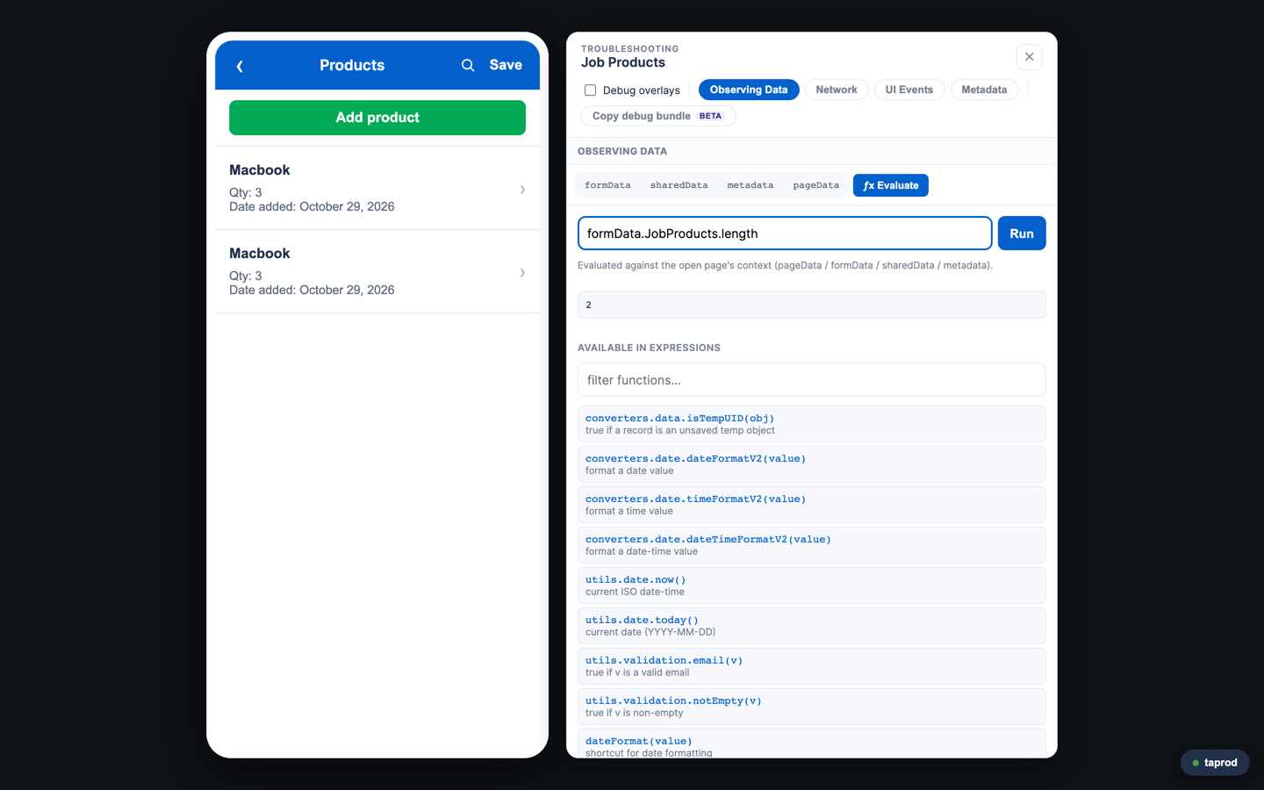The width and height of the screenshot is (1264, 790).
Task: Pick utils.validation.email(v) function
Action: click(x=812, y=666)
